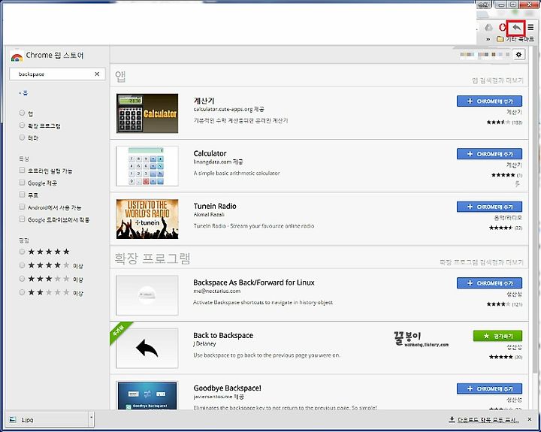Open Backspace As Back/Forward for Linux title
Screen dimensions: 541x432
(x=254, y=282)
